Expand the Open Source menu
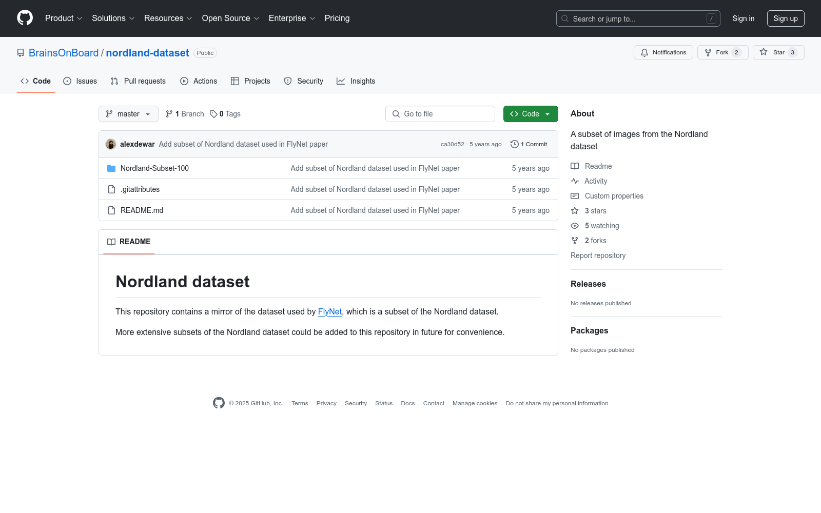This screenshot has height=513, width=821. [231, 18]
